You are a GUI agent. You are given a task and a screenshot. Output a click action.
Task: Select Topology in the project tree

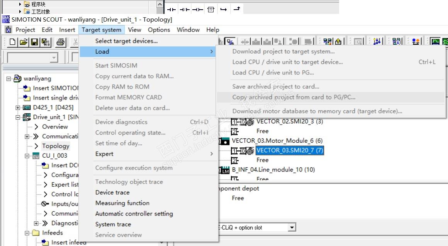tap(56, 146)
